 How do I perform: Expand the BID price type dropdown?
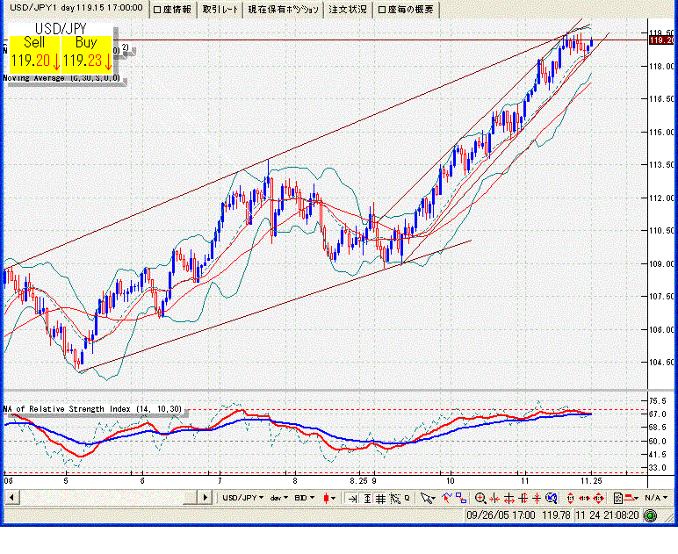pyautogui.click(x=306, y=498)
